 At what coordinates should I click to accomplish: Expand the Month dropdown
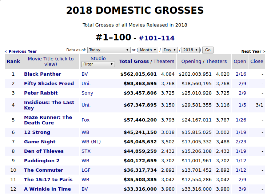click(x=148, y=50)
